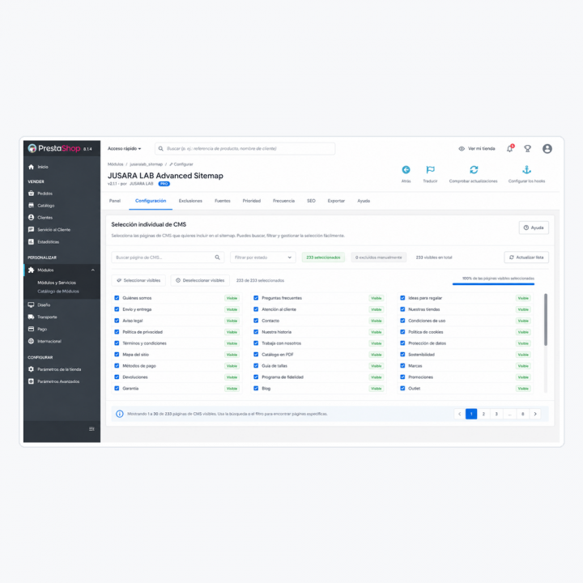Click Actualizar lista button
This screenshot has height=583, width=583.
point(526,257)
